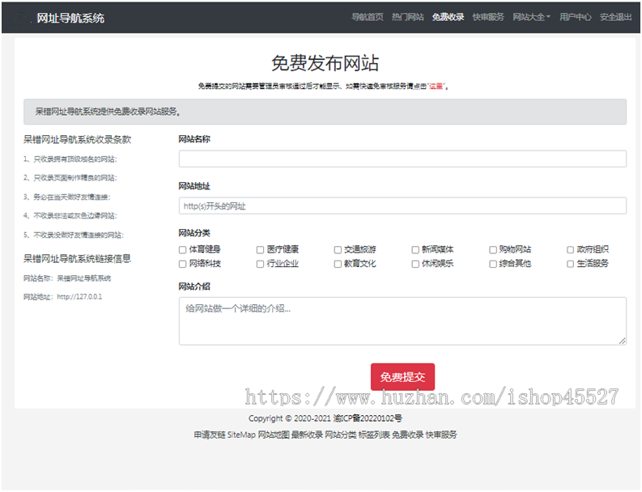Click into the 网站介绍 textarea
The image size is (642, 492).
coord(402,321)
